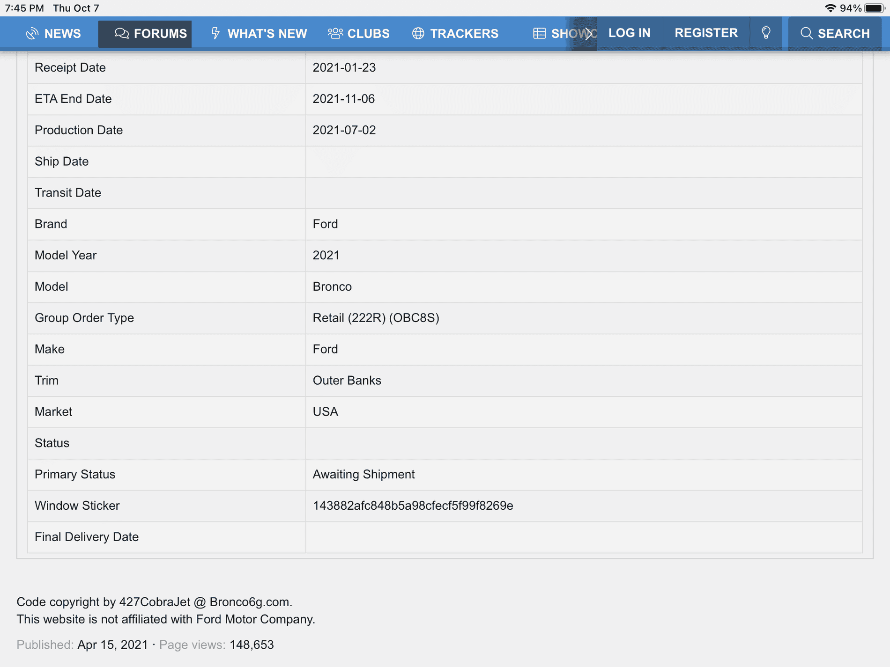Click the Final Delivery Date label

click(87, 537)
